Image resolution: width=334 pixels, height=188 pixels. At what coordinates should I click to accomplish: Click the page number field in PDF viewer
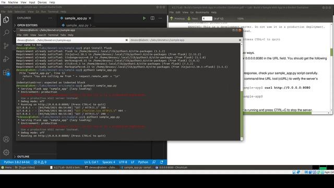207,19
